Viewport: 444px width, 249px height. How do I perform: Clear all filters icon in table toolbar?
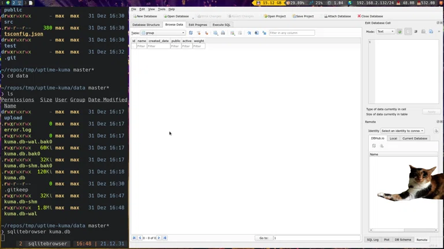coord(199,33)
